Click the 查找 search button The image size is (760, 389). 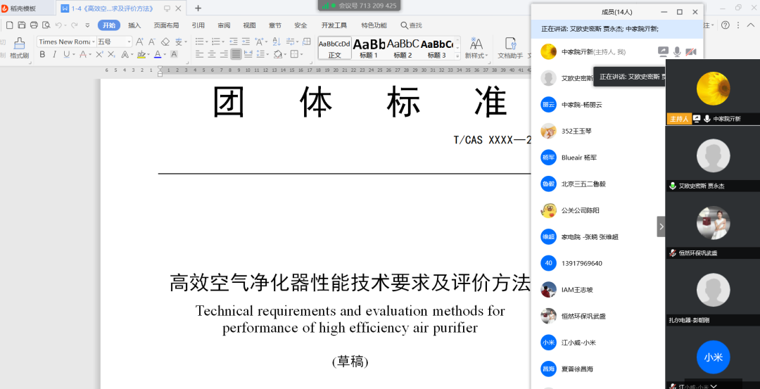click(x=412, y=25)
